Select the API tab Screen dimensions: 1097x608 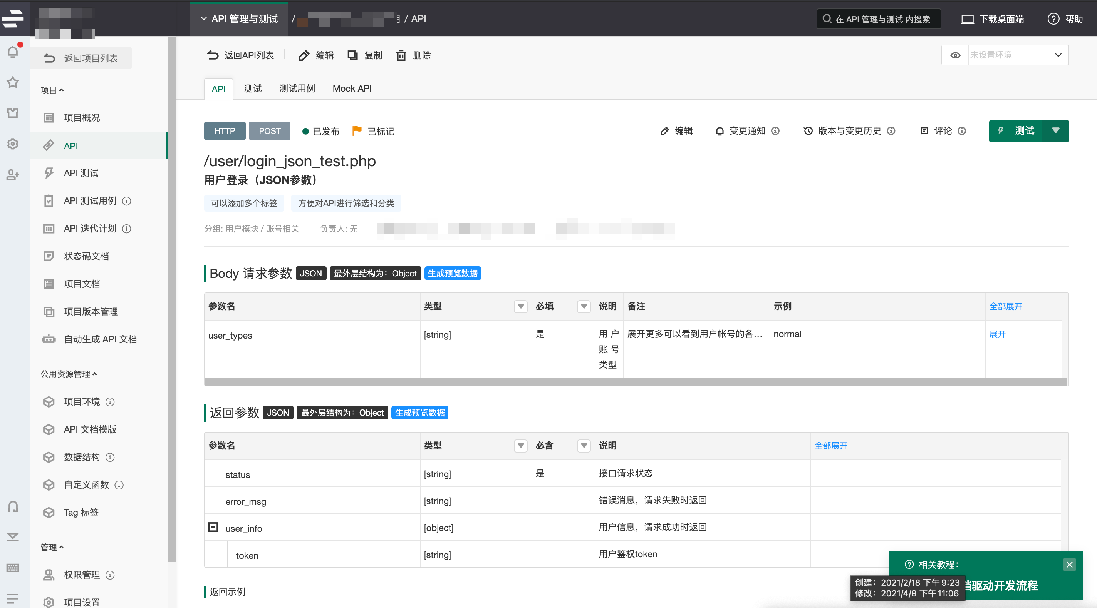coord(218,89)
